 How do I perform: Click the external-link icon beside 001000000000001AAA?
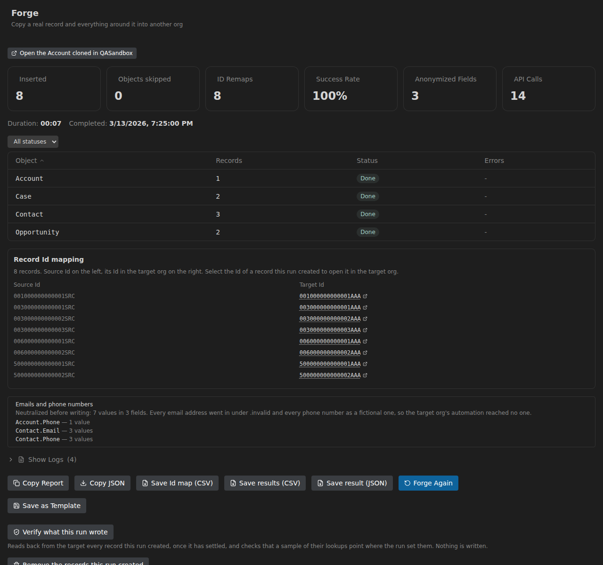click(365, 296)
